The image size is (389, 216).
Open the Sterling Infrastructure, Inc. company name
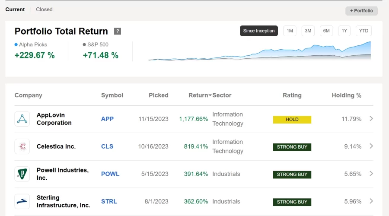point(63,201)
